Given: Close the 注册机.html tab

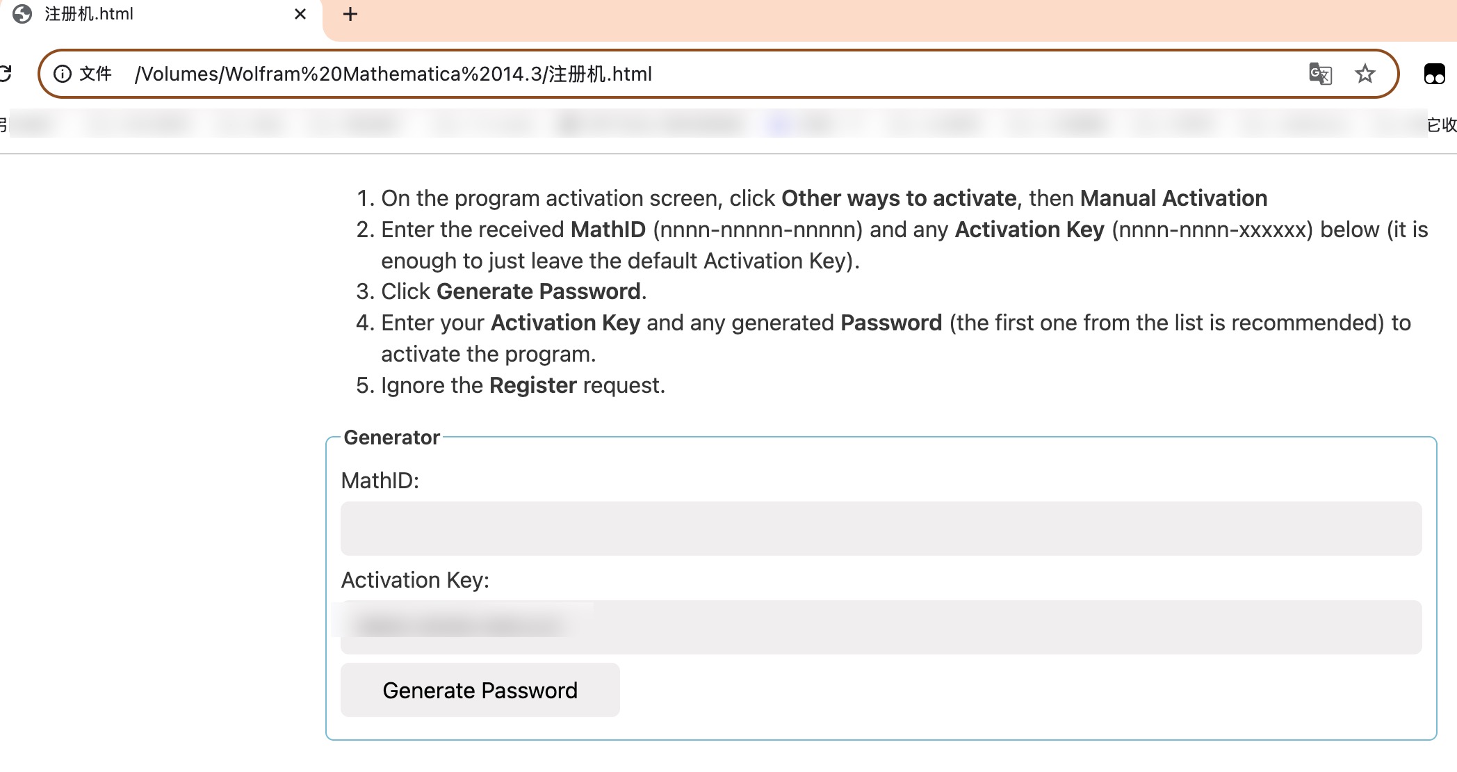Looking at the screenshot, I should (300, 14).
